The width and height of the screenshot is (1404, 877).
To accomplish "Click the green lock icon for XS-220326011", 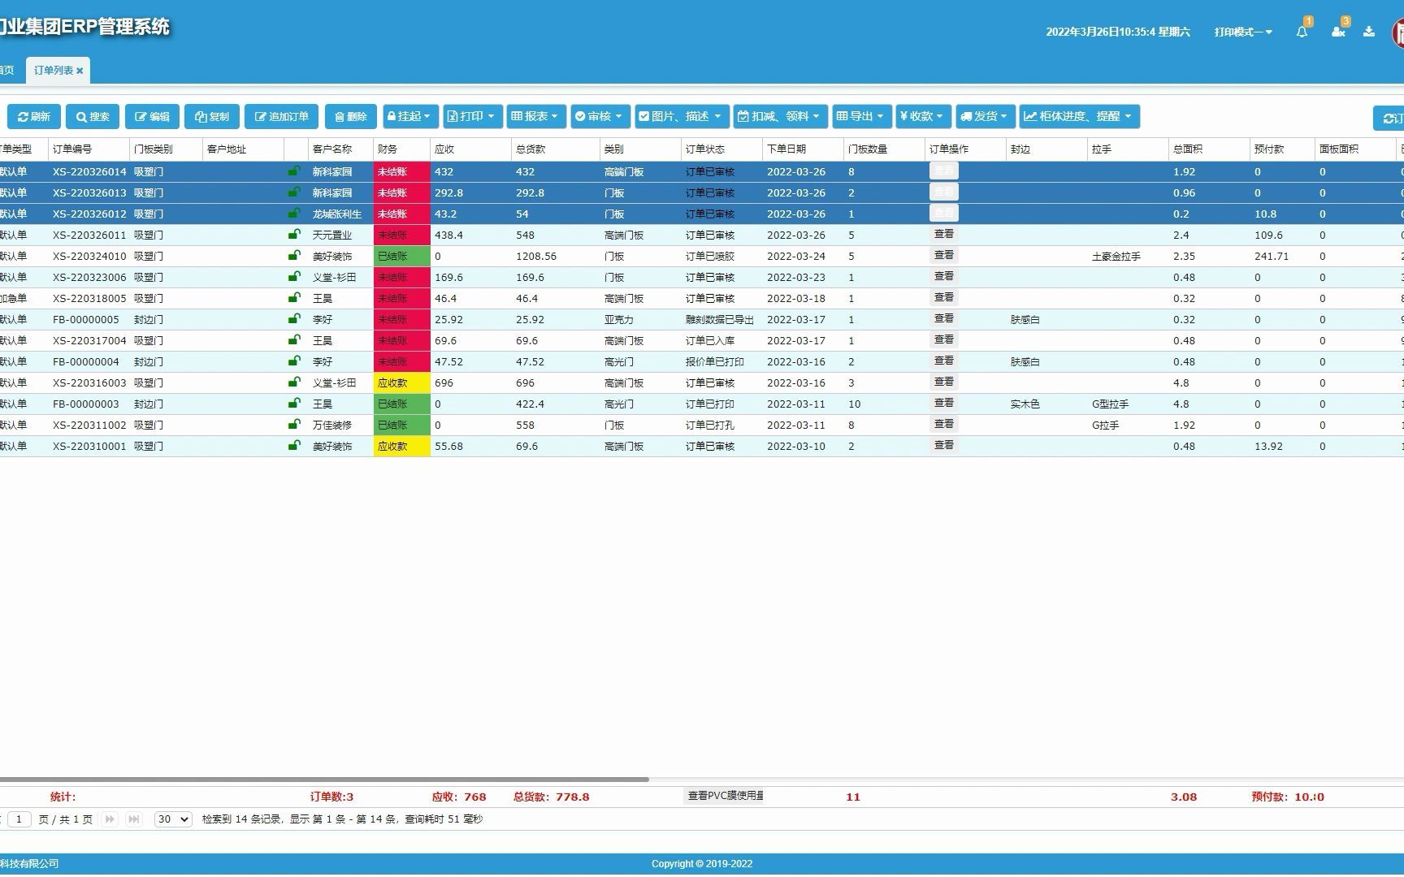I will point(294,235).
